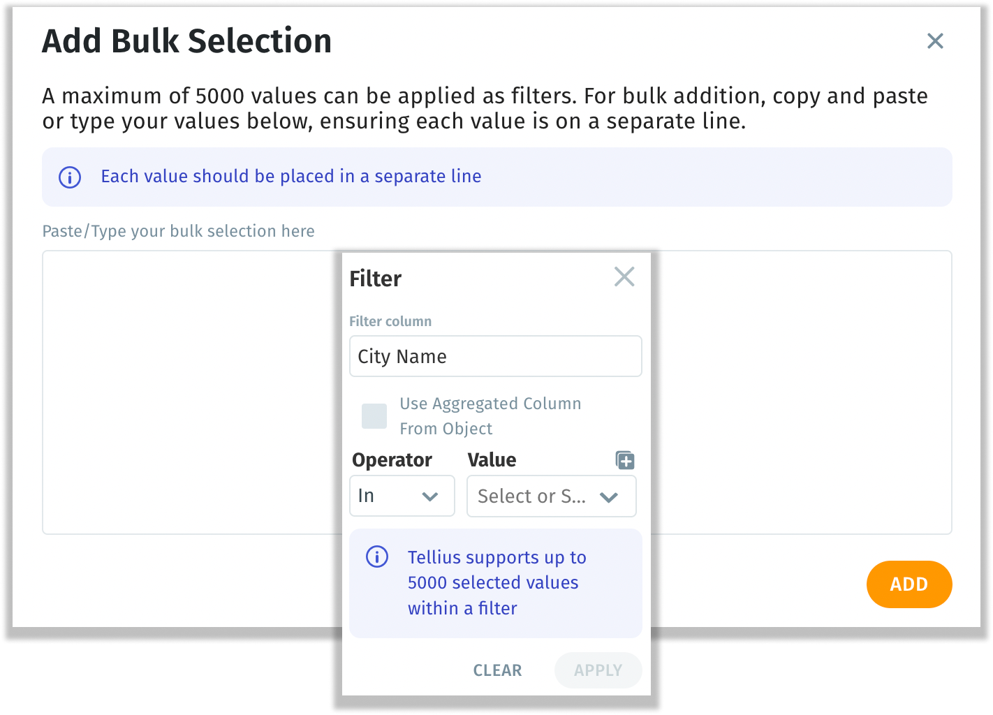Click the Filter popup heading
Screen dimensions: 993x715
pyautogui.click(x=376, y=279)
